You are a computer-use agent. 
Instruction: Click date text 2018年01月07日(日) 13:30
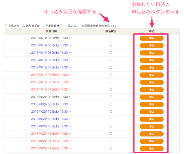coord(51,82)
